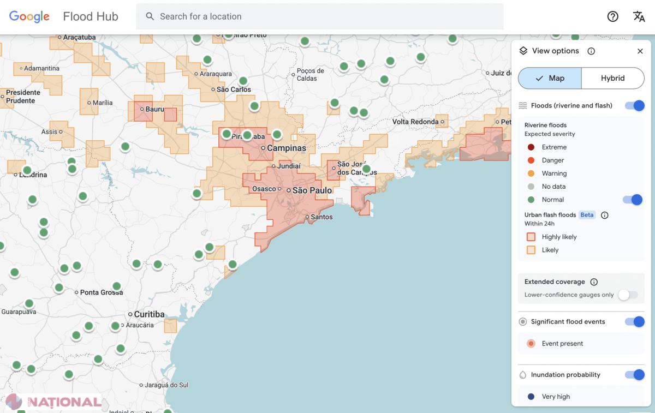Click the Warning severity orange swatch
The height and width of the screenshot is (413, 655).
[531, 173]
